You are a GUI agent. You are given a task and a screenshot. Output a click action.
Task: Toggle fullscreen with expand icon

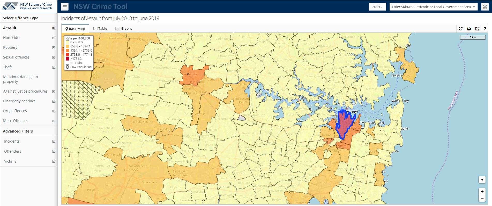(485, 7)
